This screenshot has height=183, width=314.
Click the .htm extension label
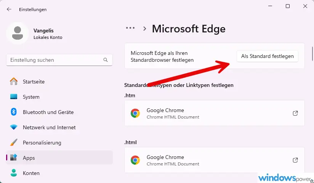tap(130, 95)
